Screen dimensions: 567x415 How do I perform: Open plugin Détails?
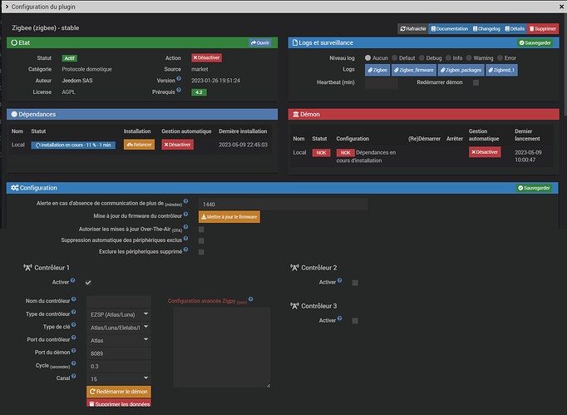click(515, 28)
